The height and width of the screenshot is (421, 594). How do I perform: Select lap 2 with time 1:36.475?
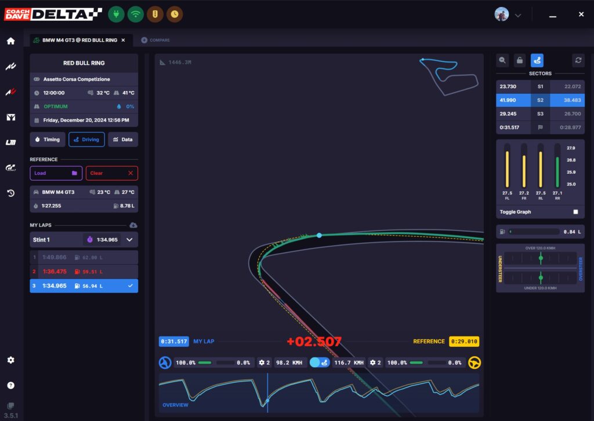click(84, 271)
